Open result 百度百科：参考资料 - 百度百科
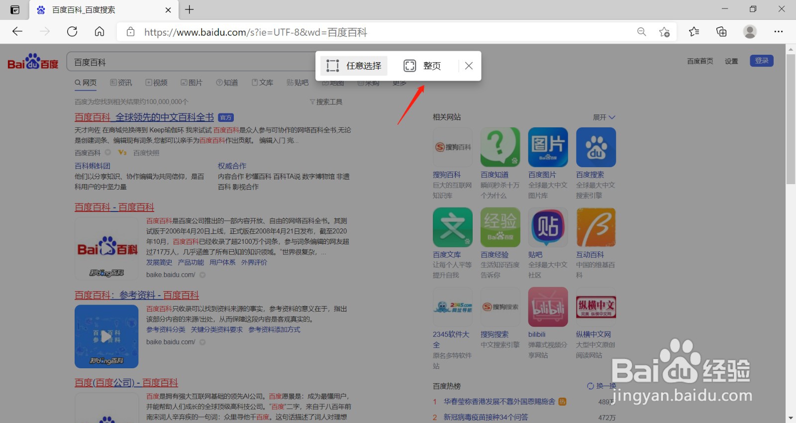 click(137, 295)
